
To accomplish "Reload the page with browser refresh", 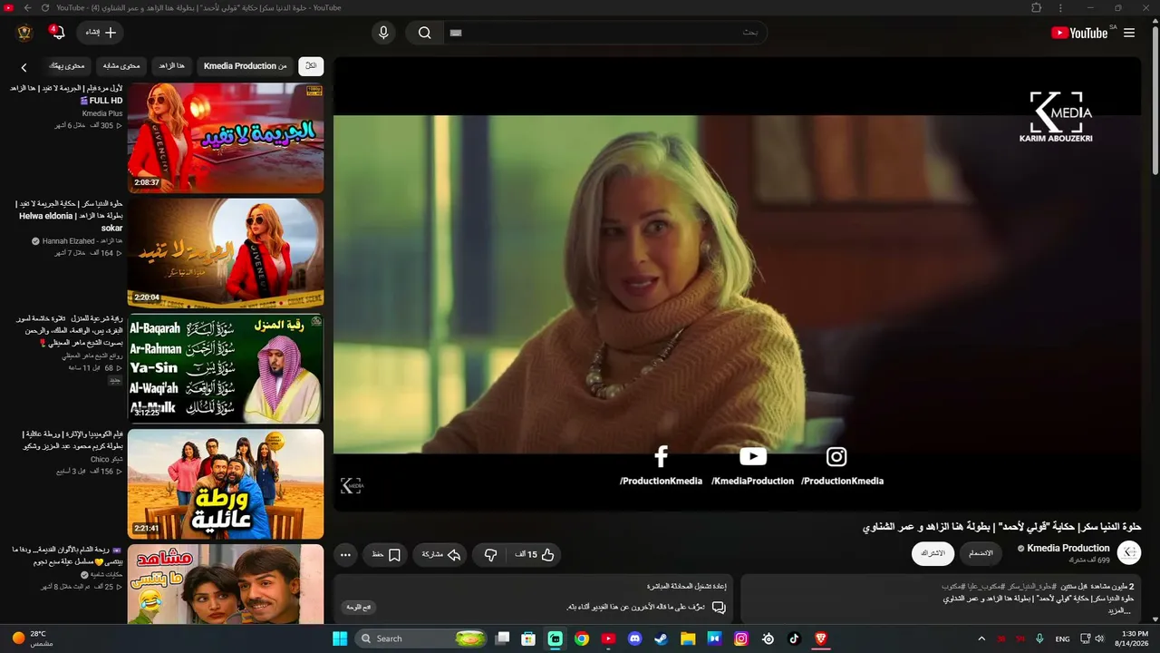I will click(x=45, y=8).
